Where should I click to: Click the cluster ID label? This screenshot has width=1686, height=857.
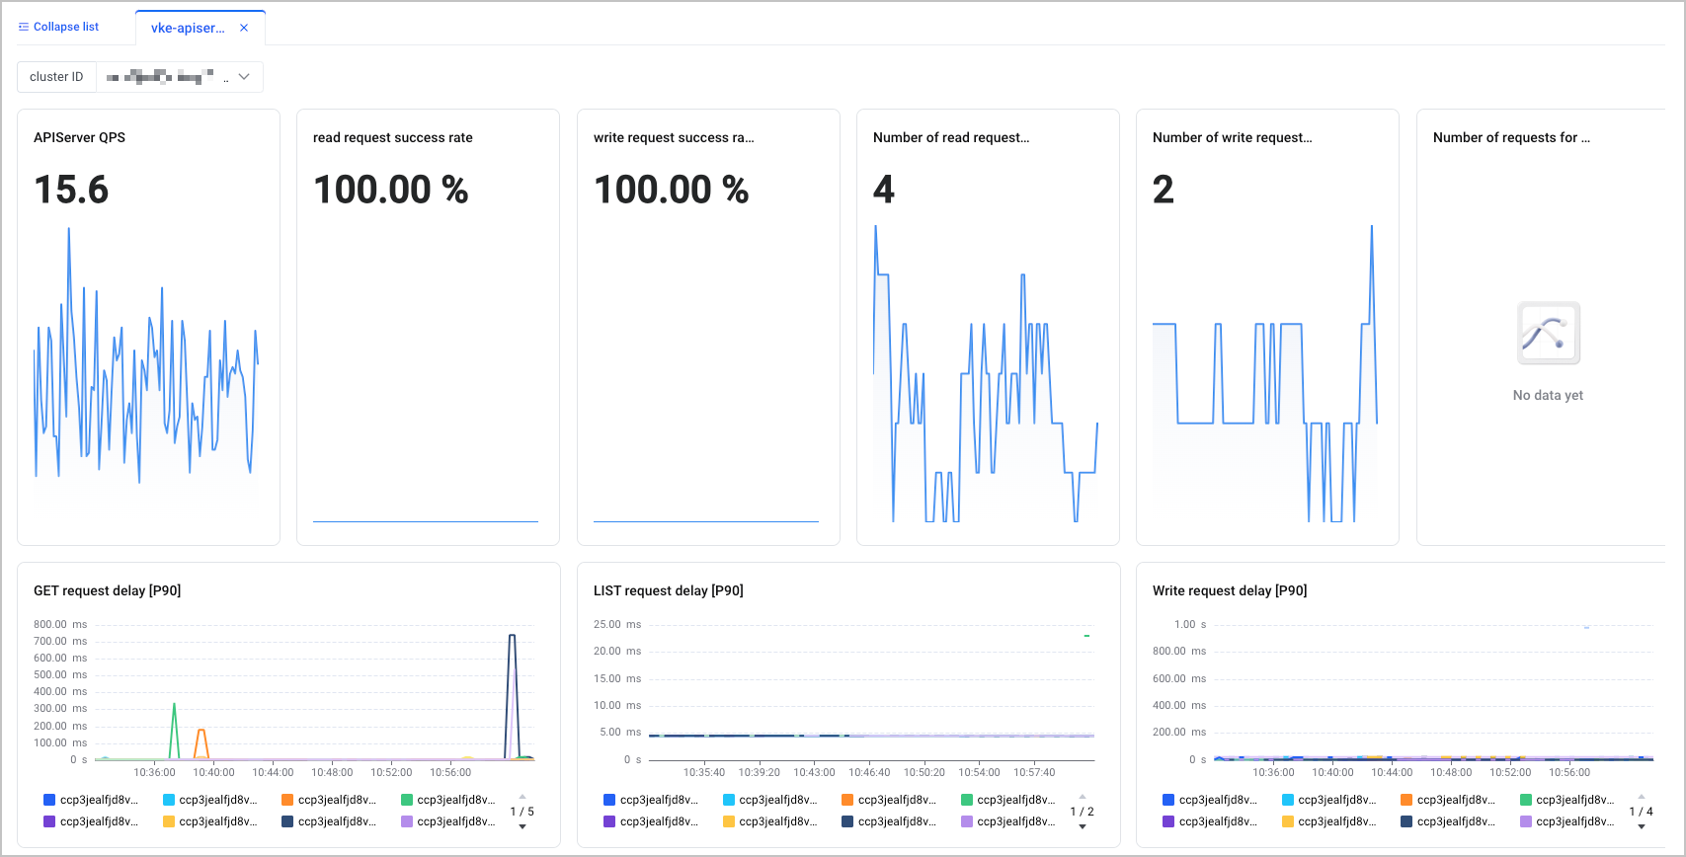(56, 76)
